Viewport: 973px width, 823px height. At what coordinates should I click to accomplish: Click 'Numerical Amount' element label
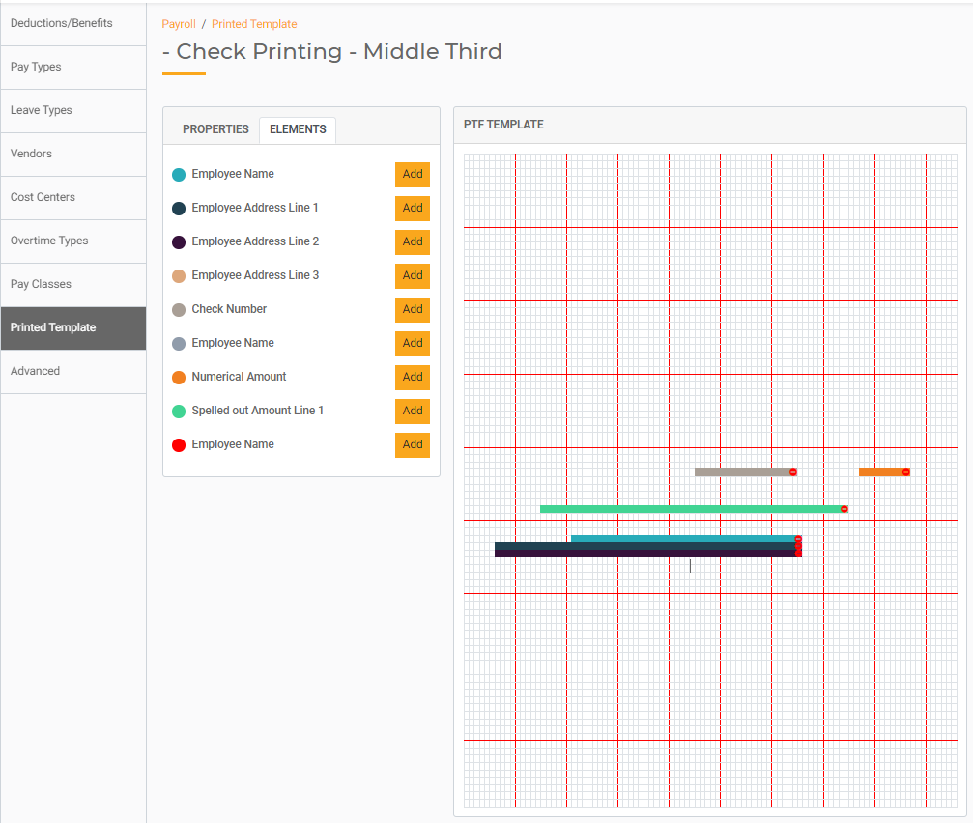click(239, 377)
